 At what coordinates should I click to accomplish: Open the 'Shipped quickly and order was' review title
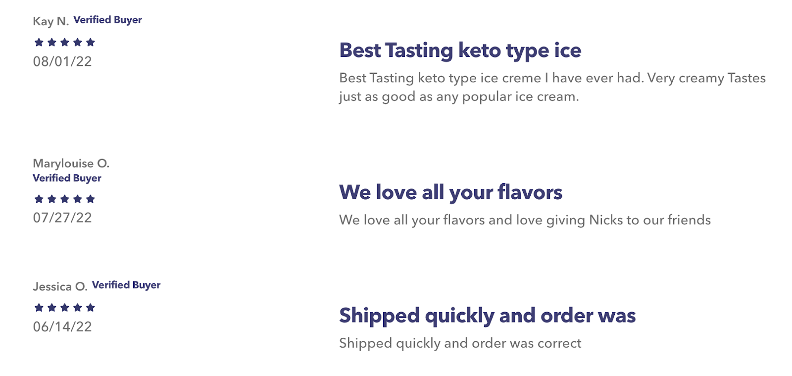pyautogui.click(x=487, y=316)
